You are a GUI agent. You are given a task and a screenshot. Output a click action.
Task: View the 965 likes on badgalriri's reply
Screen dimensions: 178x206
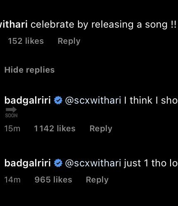click(x=53, y=180)
